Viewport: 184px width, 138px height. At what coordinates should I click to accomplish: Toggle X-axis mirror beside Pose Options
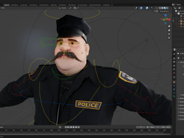click(157, 11)
